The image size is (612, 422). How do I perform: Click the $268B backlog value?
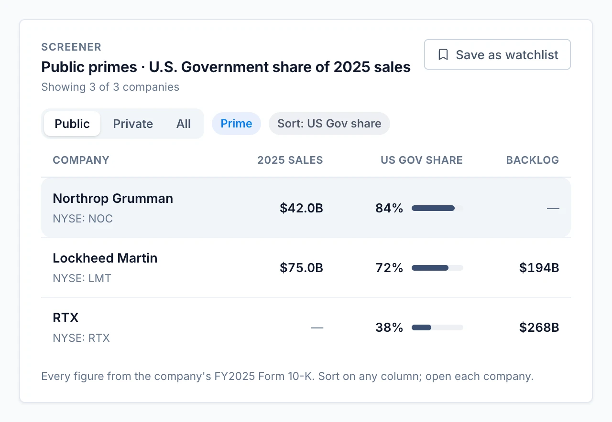(x=539, y=327)
